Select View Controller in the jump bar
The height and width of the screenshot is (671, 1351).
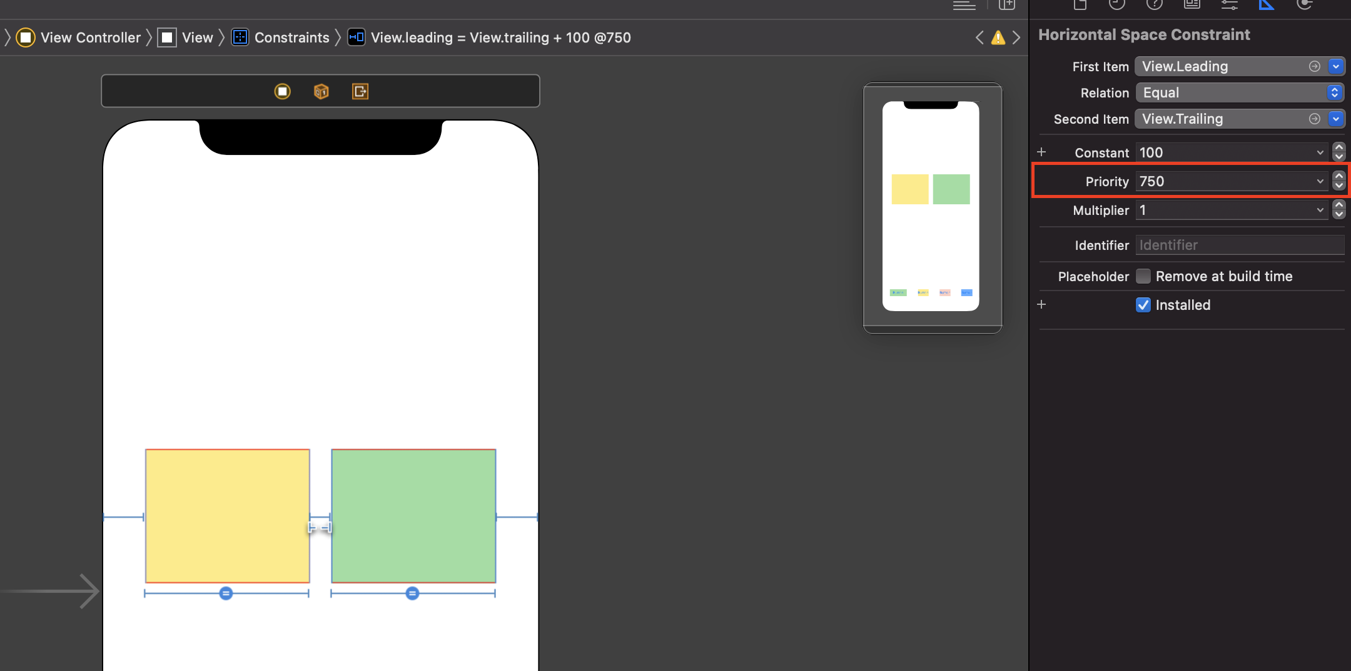pos(90,37)
